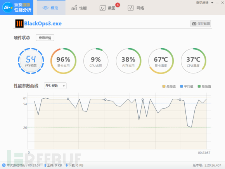
Task: Click the game duration clock icon
Action: 4,165
